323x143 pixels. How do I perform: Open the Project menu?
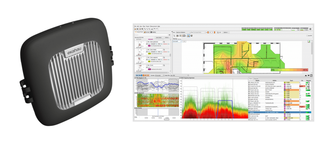click(x=148, y=27)
